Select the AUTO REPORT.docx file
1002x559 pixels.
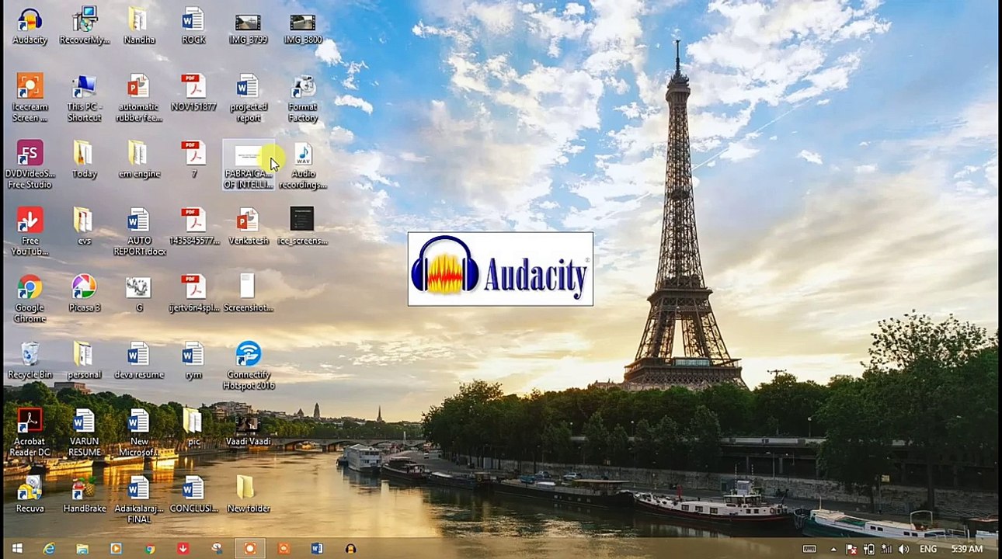point(138,232)
